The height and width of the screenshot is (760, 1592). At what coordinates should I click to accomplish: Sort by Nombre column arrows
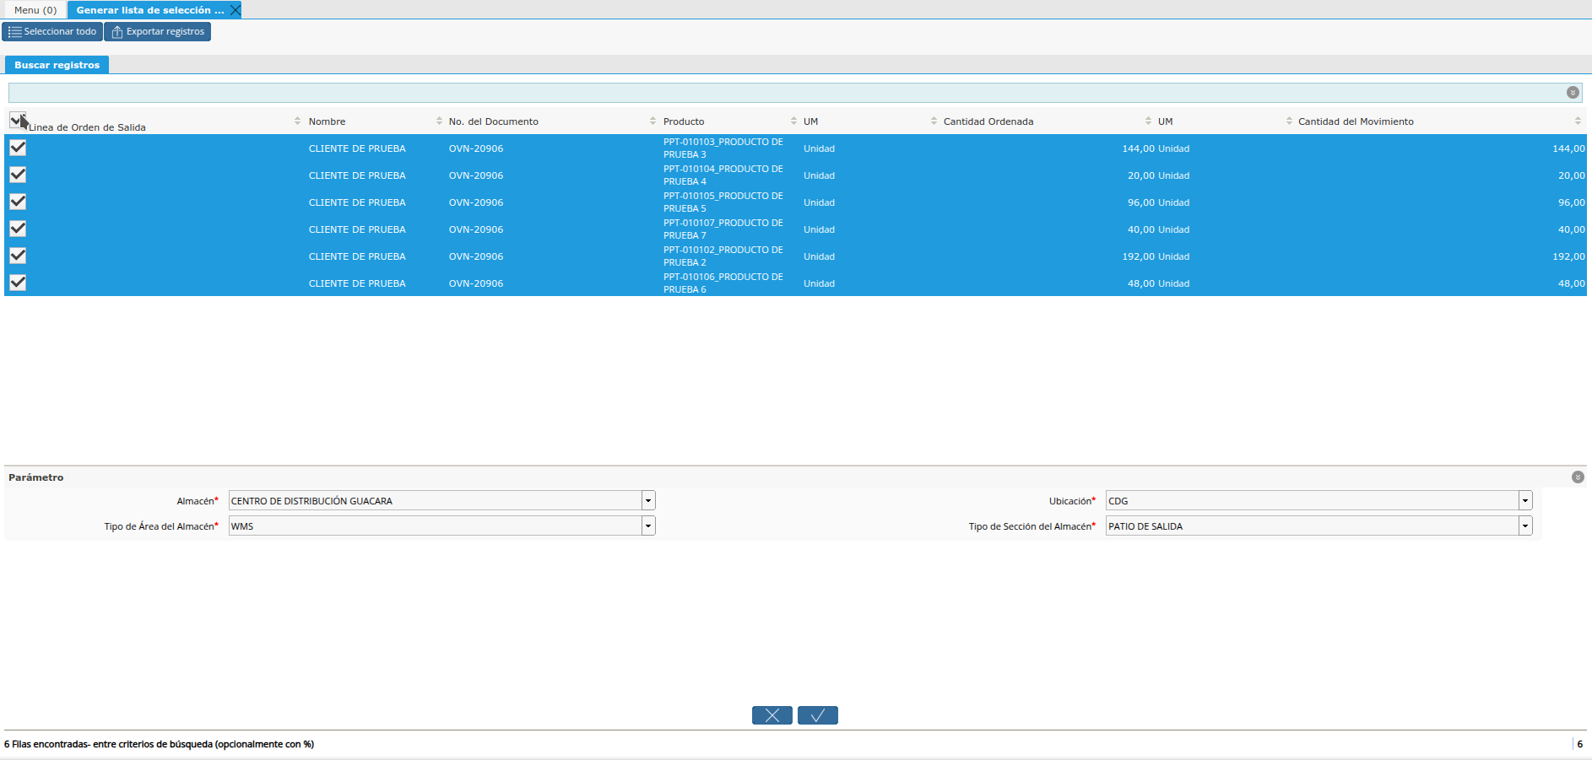(x=439, y=121)
